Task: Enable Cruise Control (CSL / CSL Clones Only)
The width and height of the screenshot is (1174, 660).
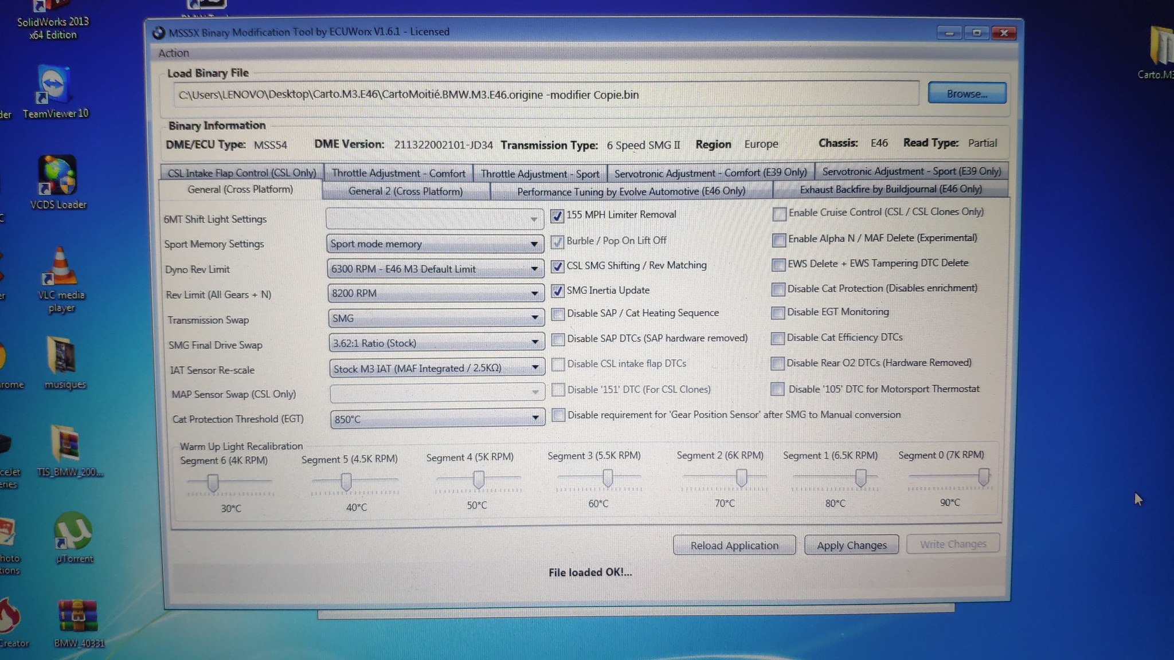Action: (779, 214)
